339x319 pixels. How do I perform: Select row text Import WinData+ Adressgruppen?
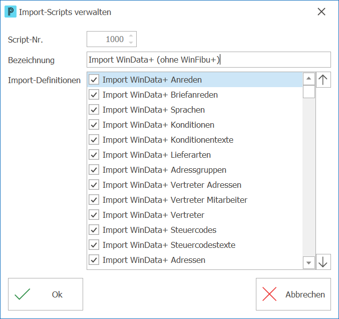165,170
